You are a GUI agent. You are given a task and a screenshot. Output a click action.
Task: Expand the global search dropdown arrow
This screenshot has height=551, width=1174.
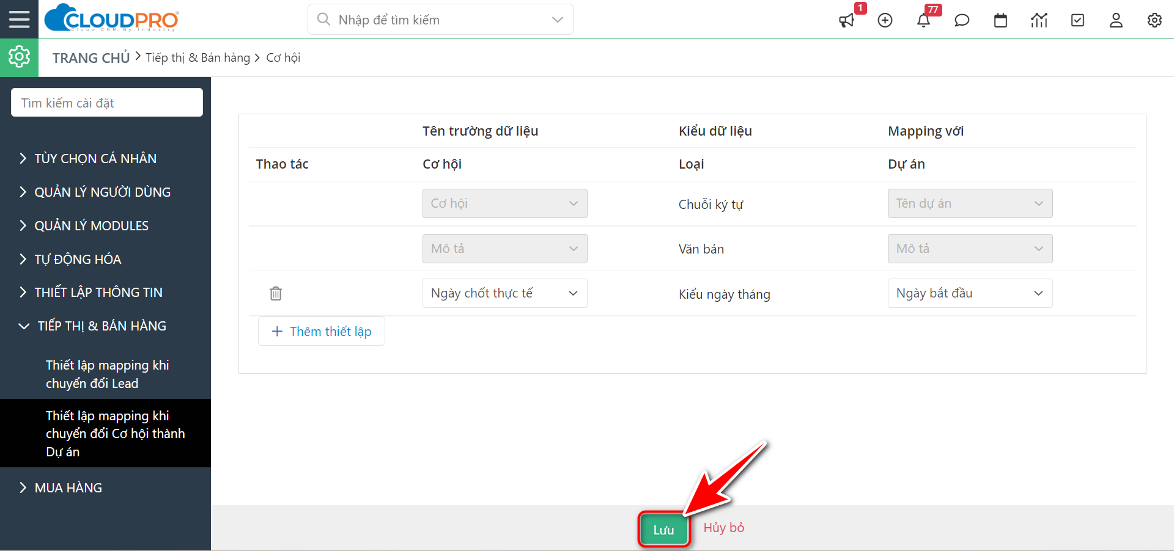click(557, 20)
